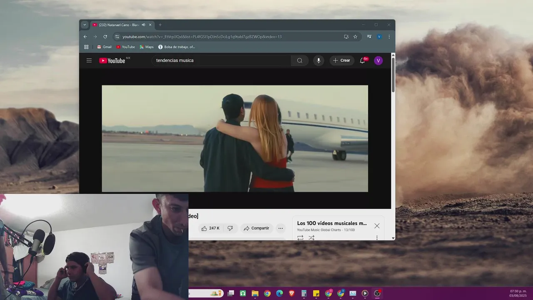This screenshot has height=300, width=533.
Task: Open Chrome profile V avatar
Action: pyautogui.click(x=379, y=37)
